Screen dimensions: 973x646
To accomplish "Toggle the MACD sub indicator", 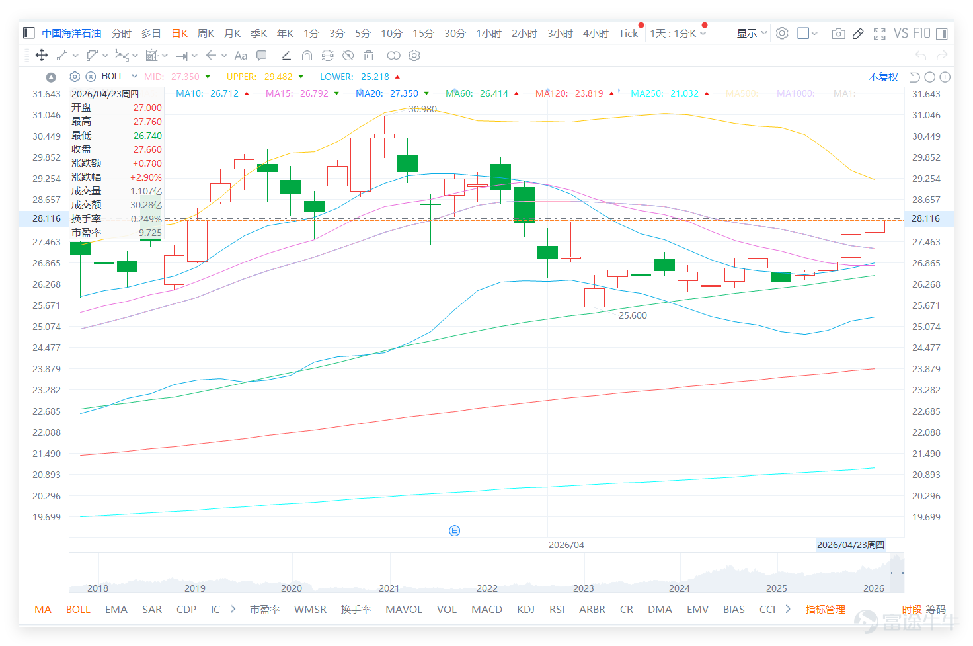I will pos(487,609).
